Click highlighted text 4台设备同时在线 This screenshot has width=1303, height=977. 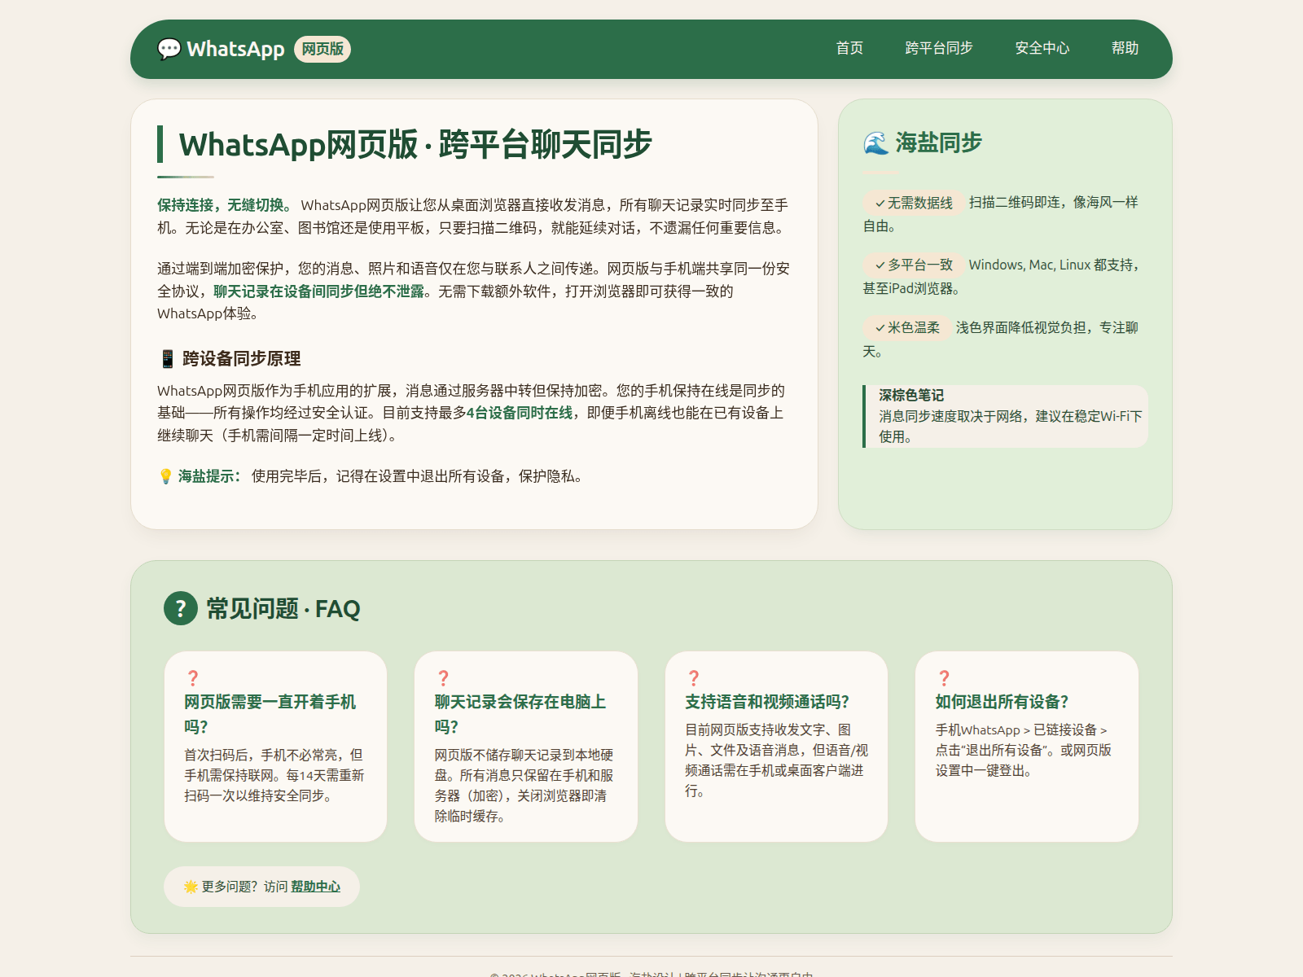click(x=519, y=413)
